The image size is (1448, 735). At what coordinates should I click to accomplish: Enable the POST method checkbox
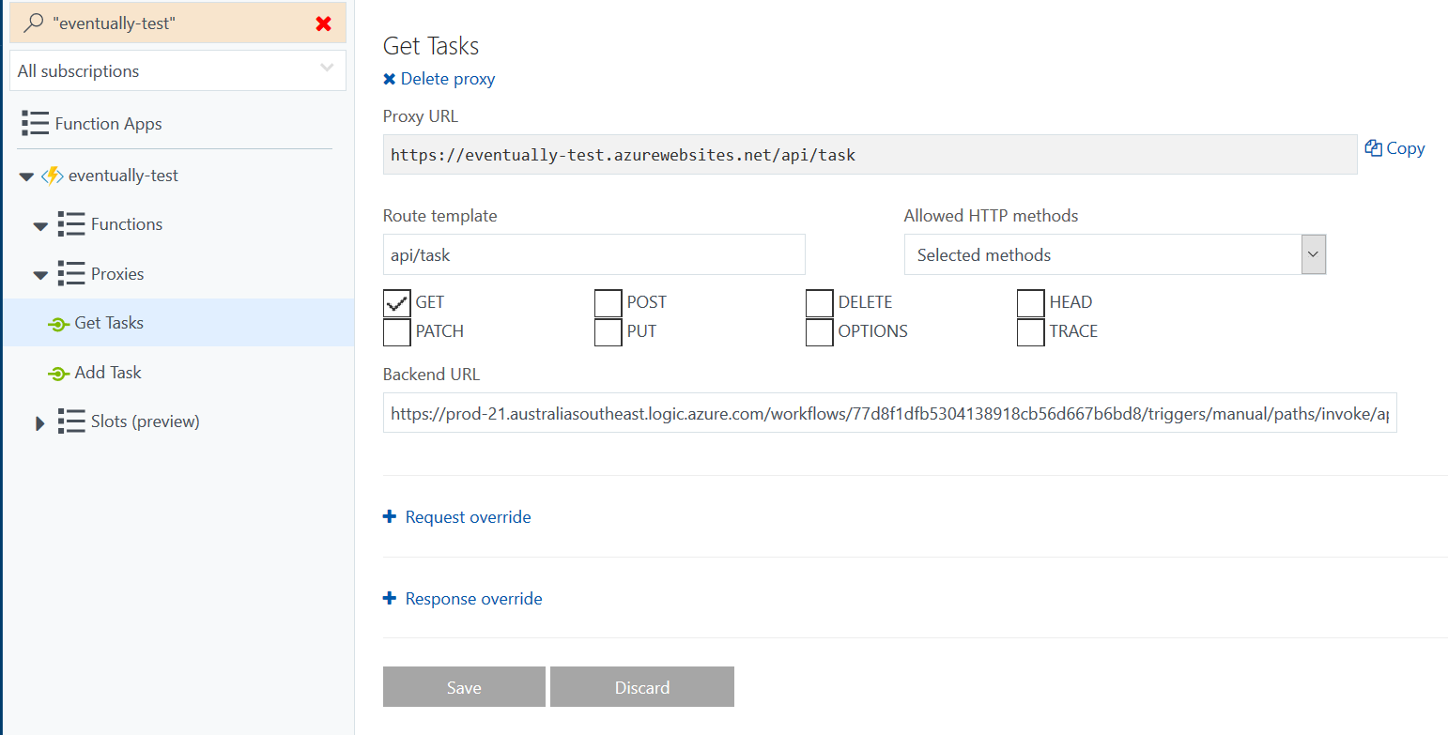608,303
